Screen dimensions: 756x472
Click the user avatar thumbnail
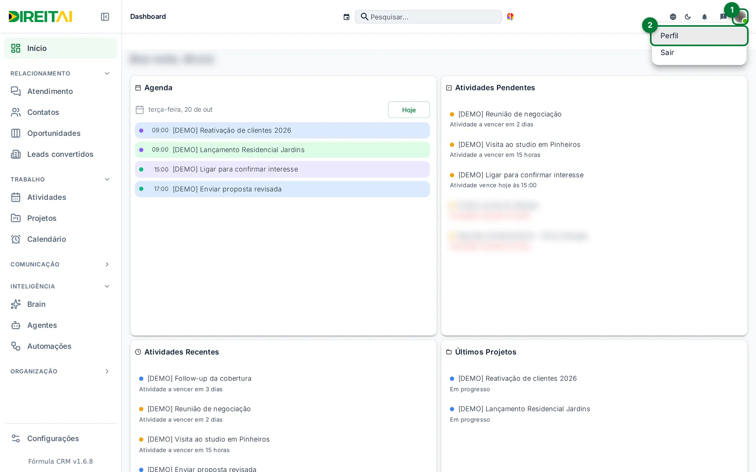click(740, 17)
